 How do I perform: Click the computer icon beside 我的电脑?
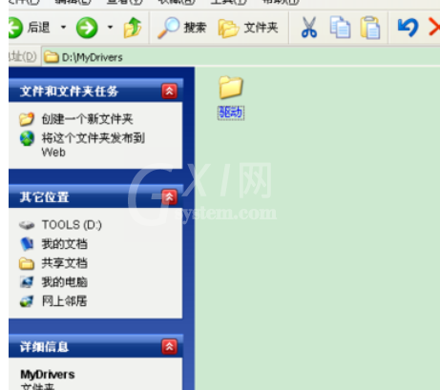click(27, 282)
